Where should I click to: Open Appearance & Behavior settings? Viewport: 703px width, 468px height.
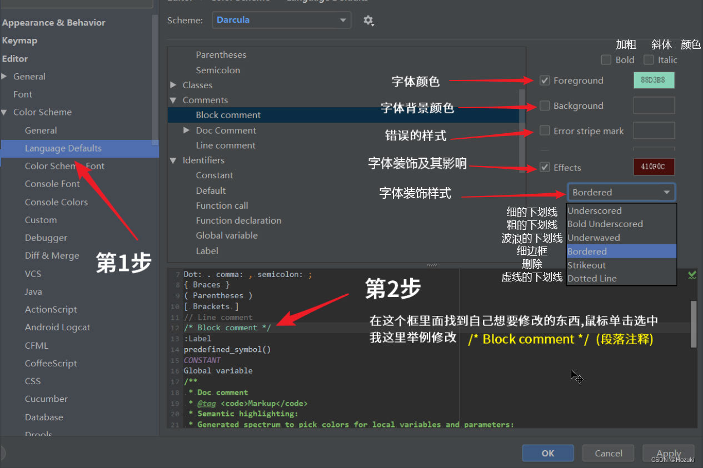tap(53, 23)
